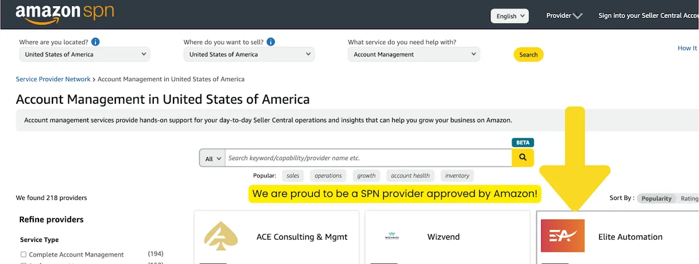Select the 'account health' popular tag

point(410,175)
